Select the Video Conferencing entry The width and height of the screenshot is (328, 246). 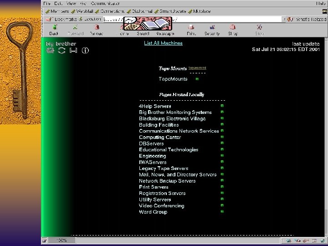click(162, 206)
